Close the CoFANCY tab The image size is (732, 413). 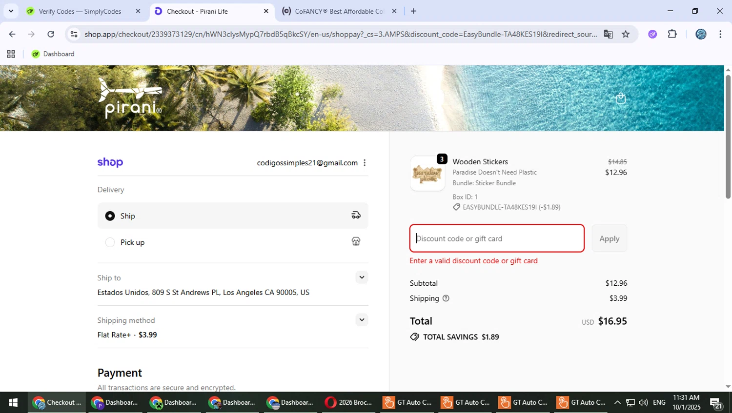394,11
